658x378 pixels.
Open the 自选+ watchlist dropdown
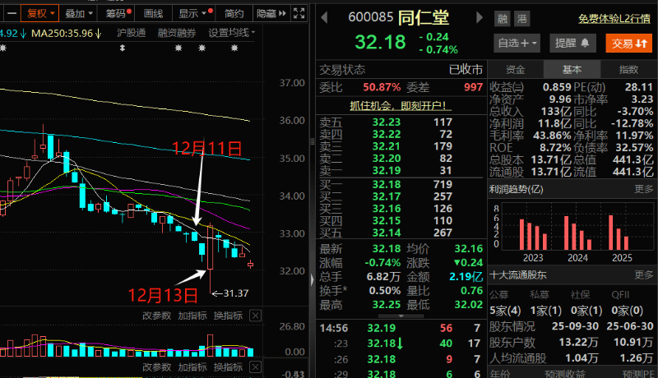(x=517, y=43)
